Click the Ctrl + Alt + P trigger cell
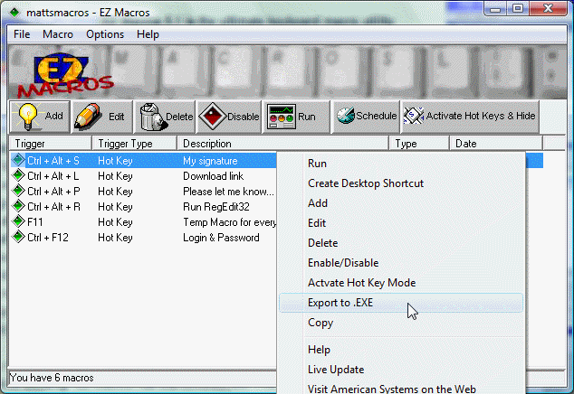The image size is (574, 394). [x=53, y=192]
